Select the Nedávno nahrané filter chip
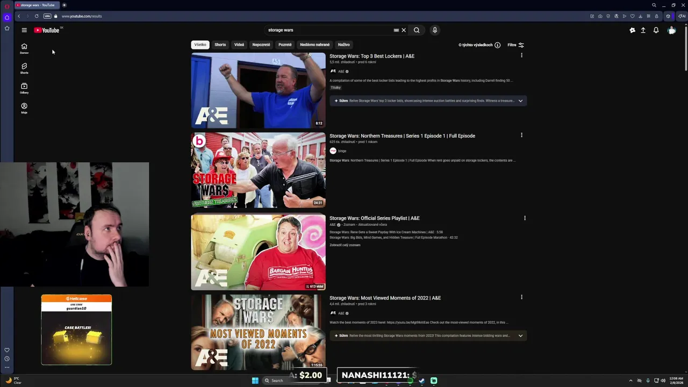 315,45
